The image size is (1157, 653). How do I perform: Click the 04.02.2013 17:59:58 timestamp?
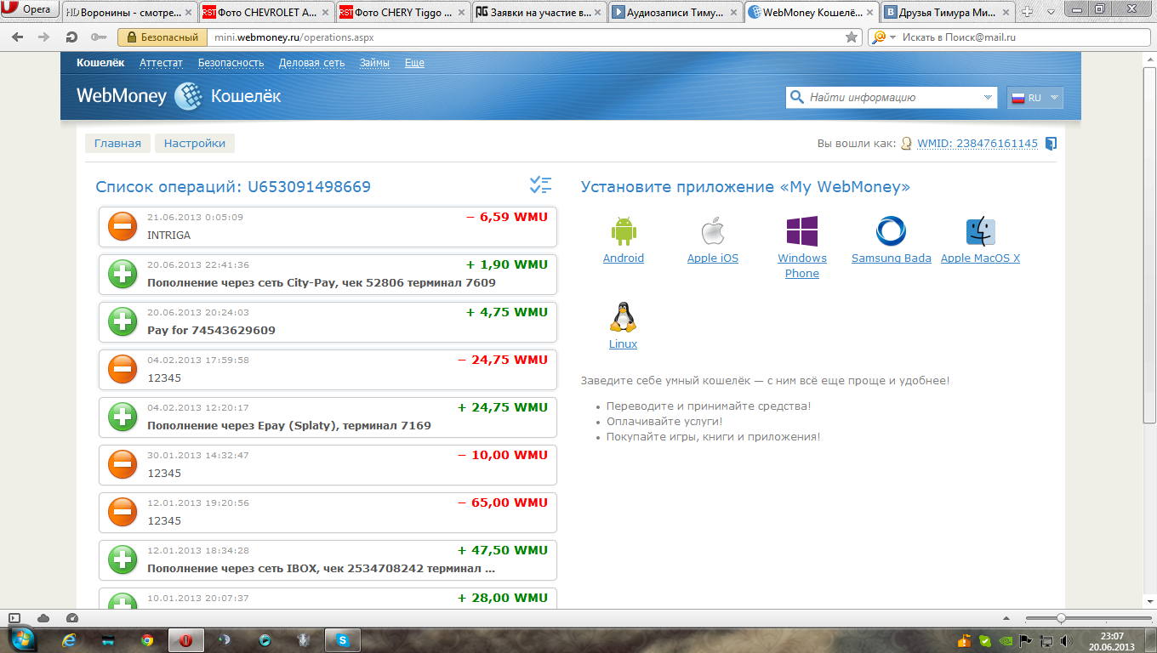click(x=198, y=361)
